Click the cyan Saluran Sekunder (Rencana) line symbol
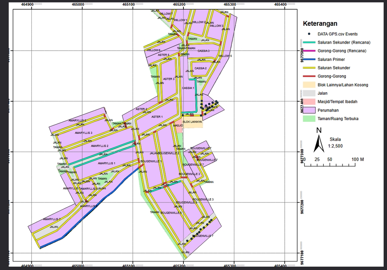 coord(309,42)
